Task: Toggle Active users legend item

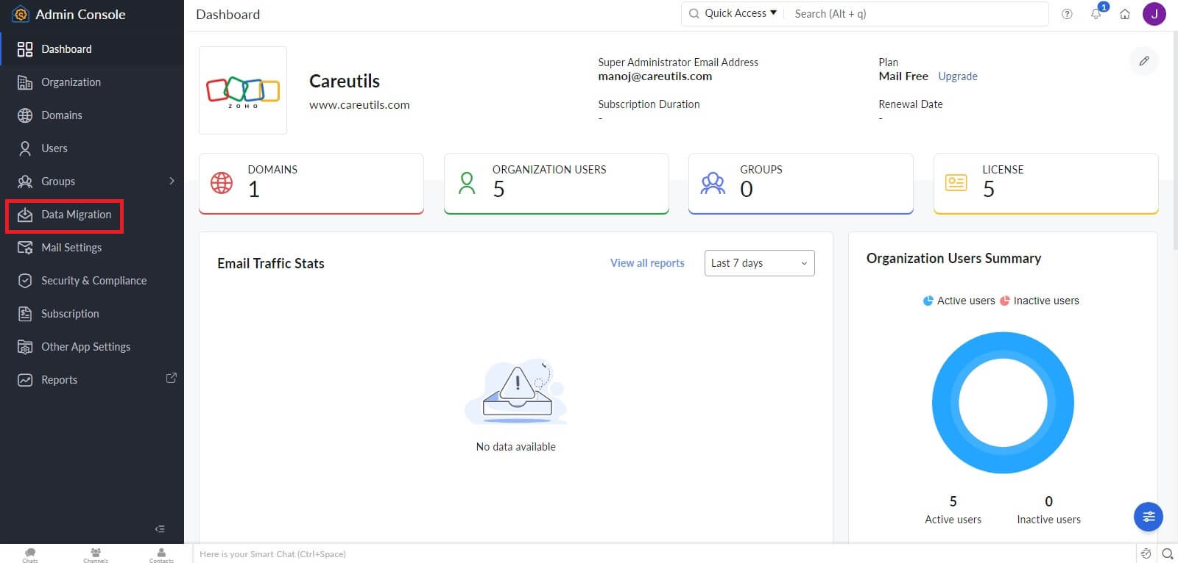Action: pos(959,301)
